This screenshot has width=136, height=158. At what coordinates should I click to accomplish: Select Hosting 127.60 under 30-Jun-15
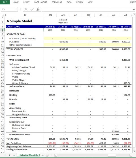(52, 95)
